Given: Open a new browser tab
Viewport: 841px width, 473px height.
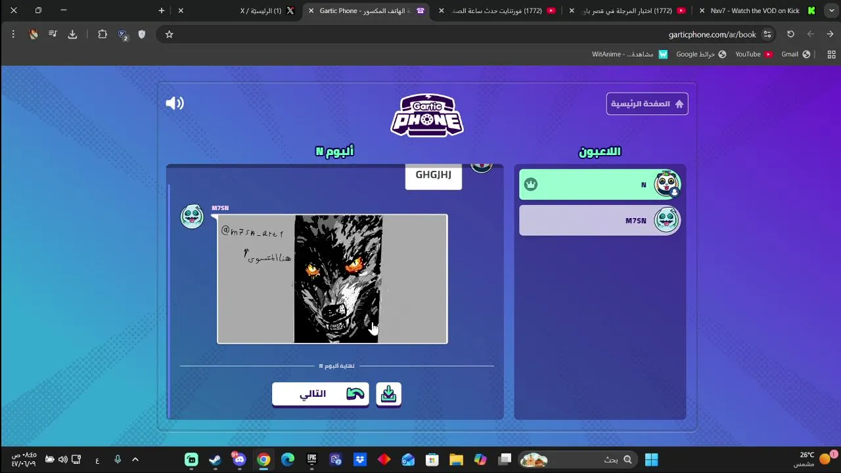Looking at the screenshot, I should click(162, 11).
